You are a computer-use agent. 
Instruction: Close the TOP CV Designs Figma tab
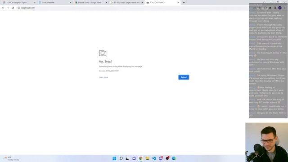(x=35, y=3)
